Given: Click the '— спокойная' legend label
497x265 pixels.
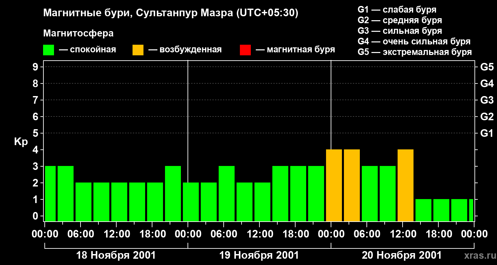Looking at the screenshot, I should click(87, 50).
